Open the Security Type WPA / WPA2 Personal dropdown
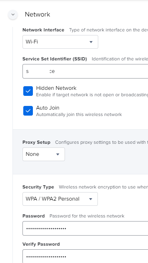Image resolution: width=148 pixels, height=263 pixels. point(60,199)
